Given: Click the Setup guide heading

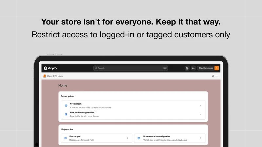Looking at the screenshot, I should (x=67, y=96).
